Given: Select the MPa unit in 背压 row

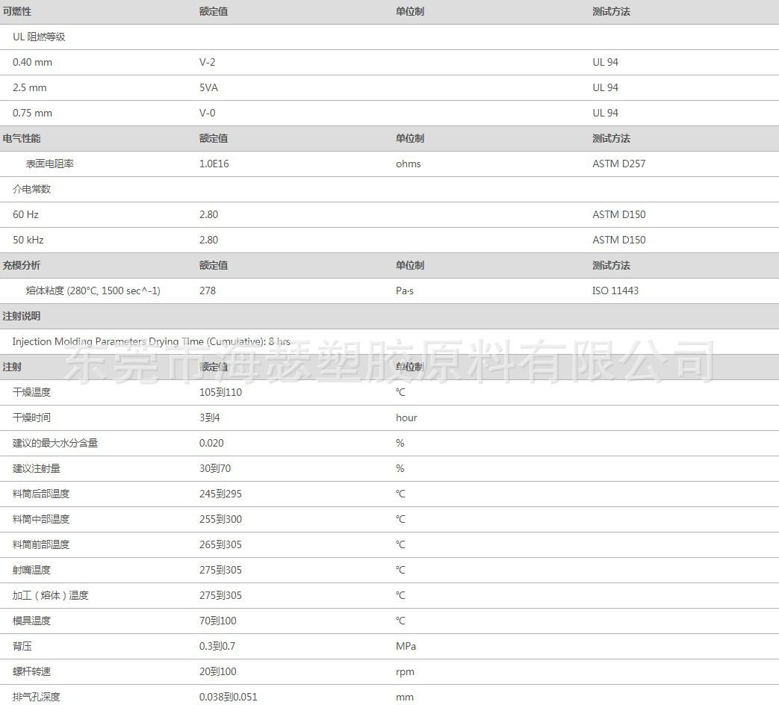Looking at the screenshot, I should (406, 647).
